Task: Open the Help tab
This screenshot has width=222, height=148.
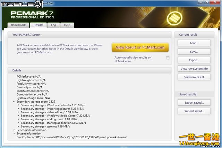Action: (67, 25)
